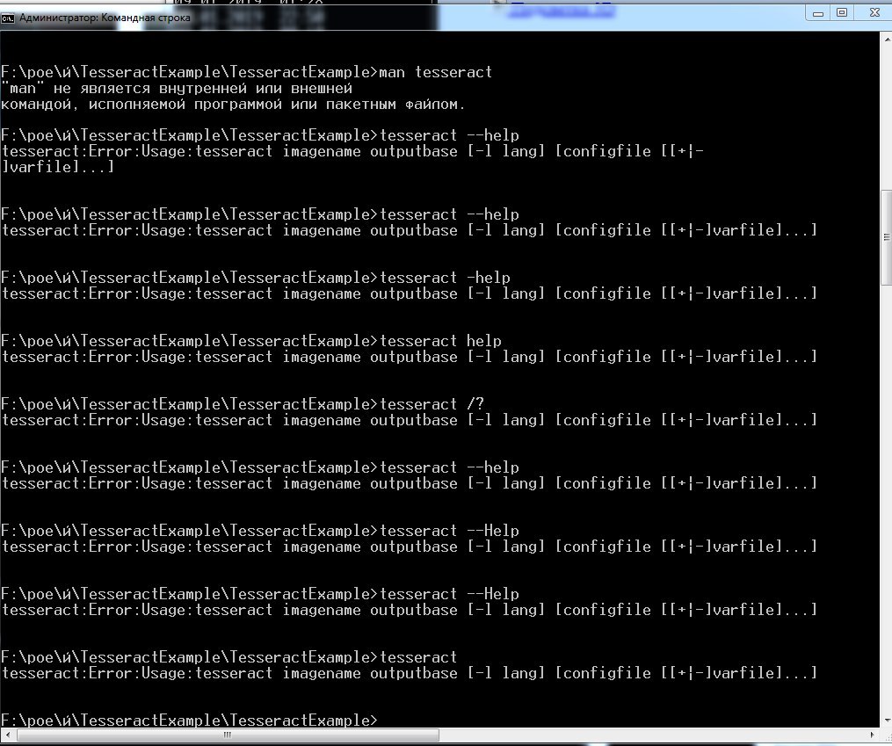The image size is (892, 746).
Task: Click the final empty prompt line
Action: tap(189, 721)
